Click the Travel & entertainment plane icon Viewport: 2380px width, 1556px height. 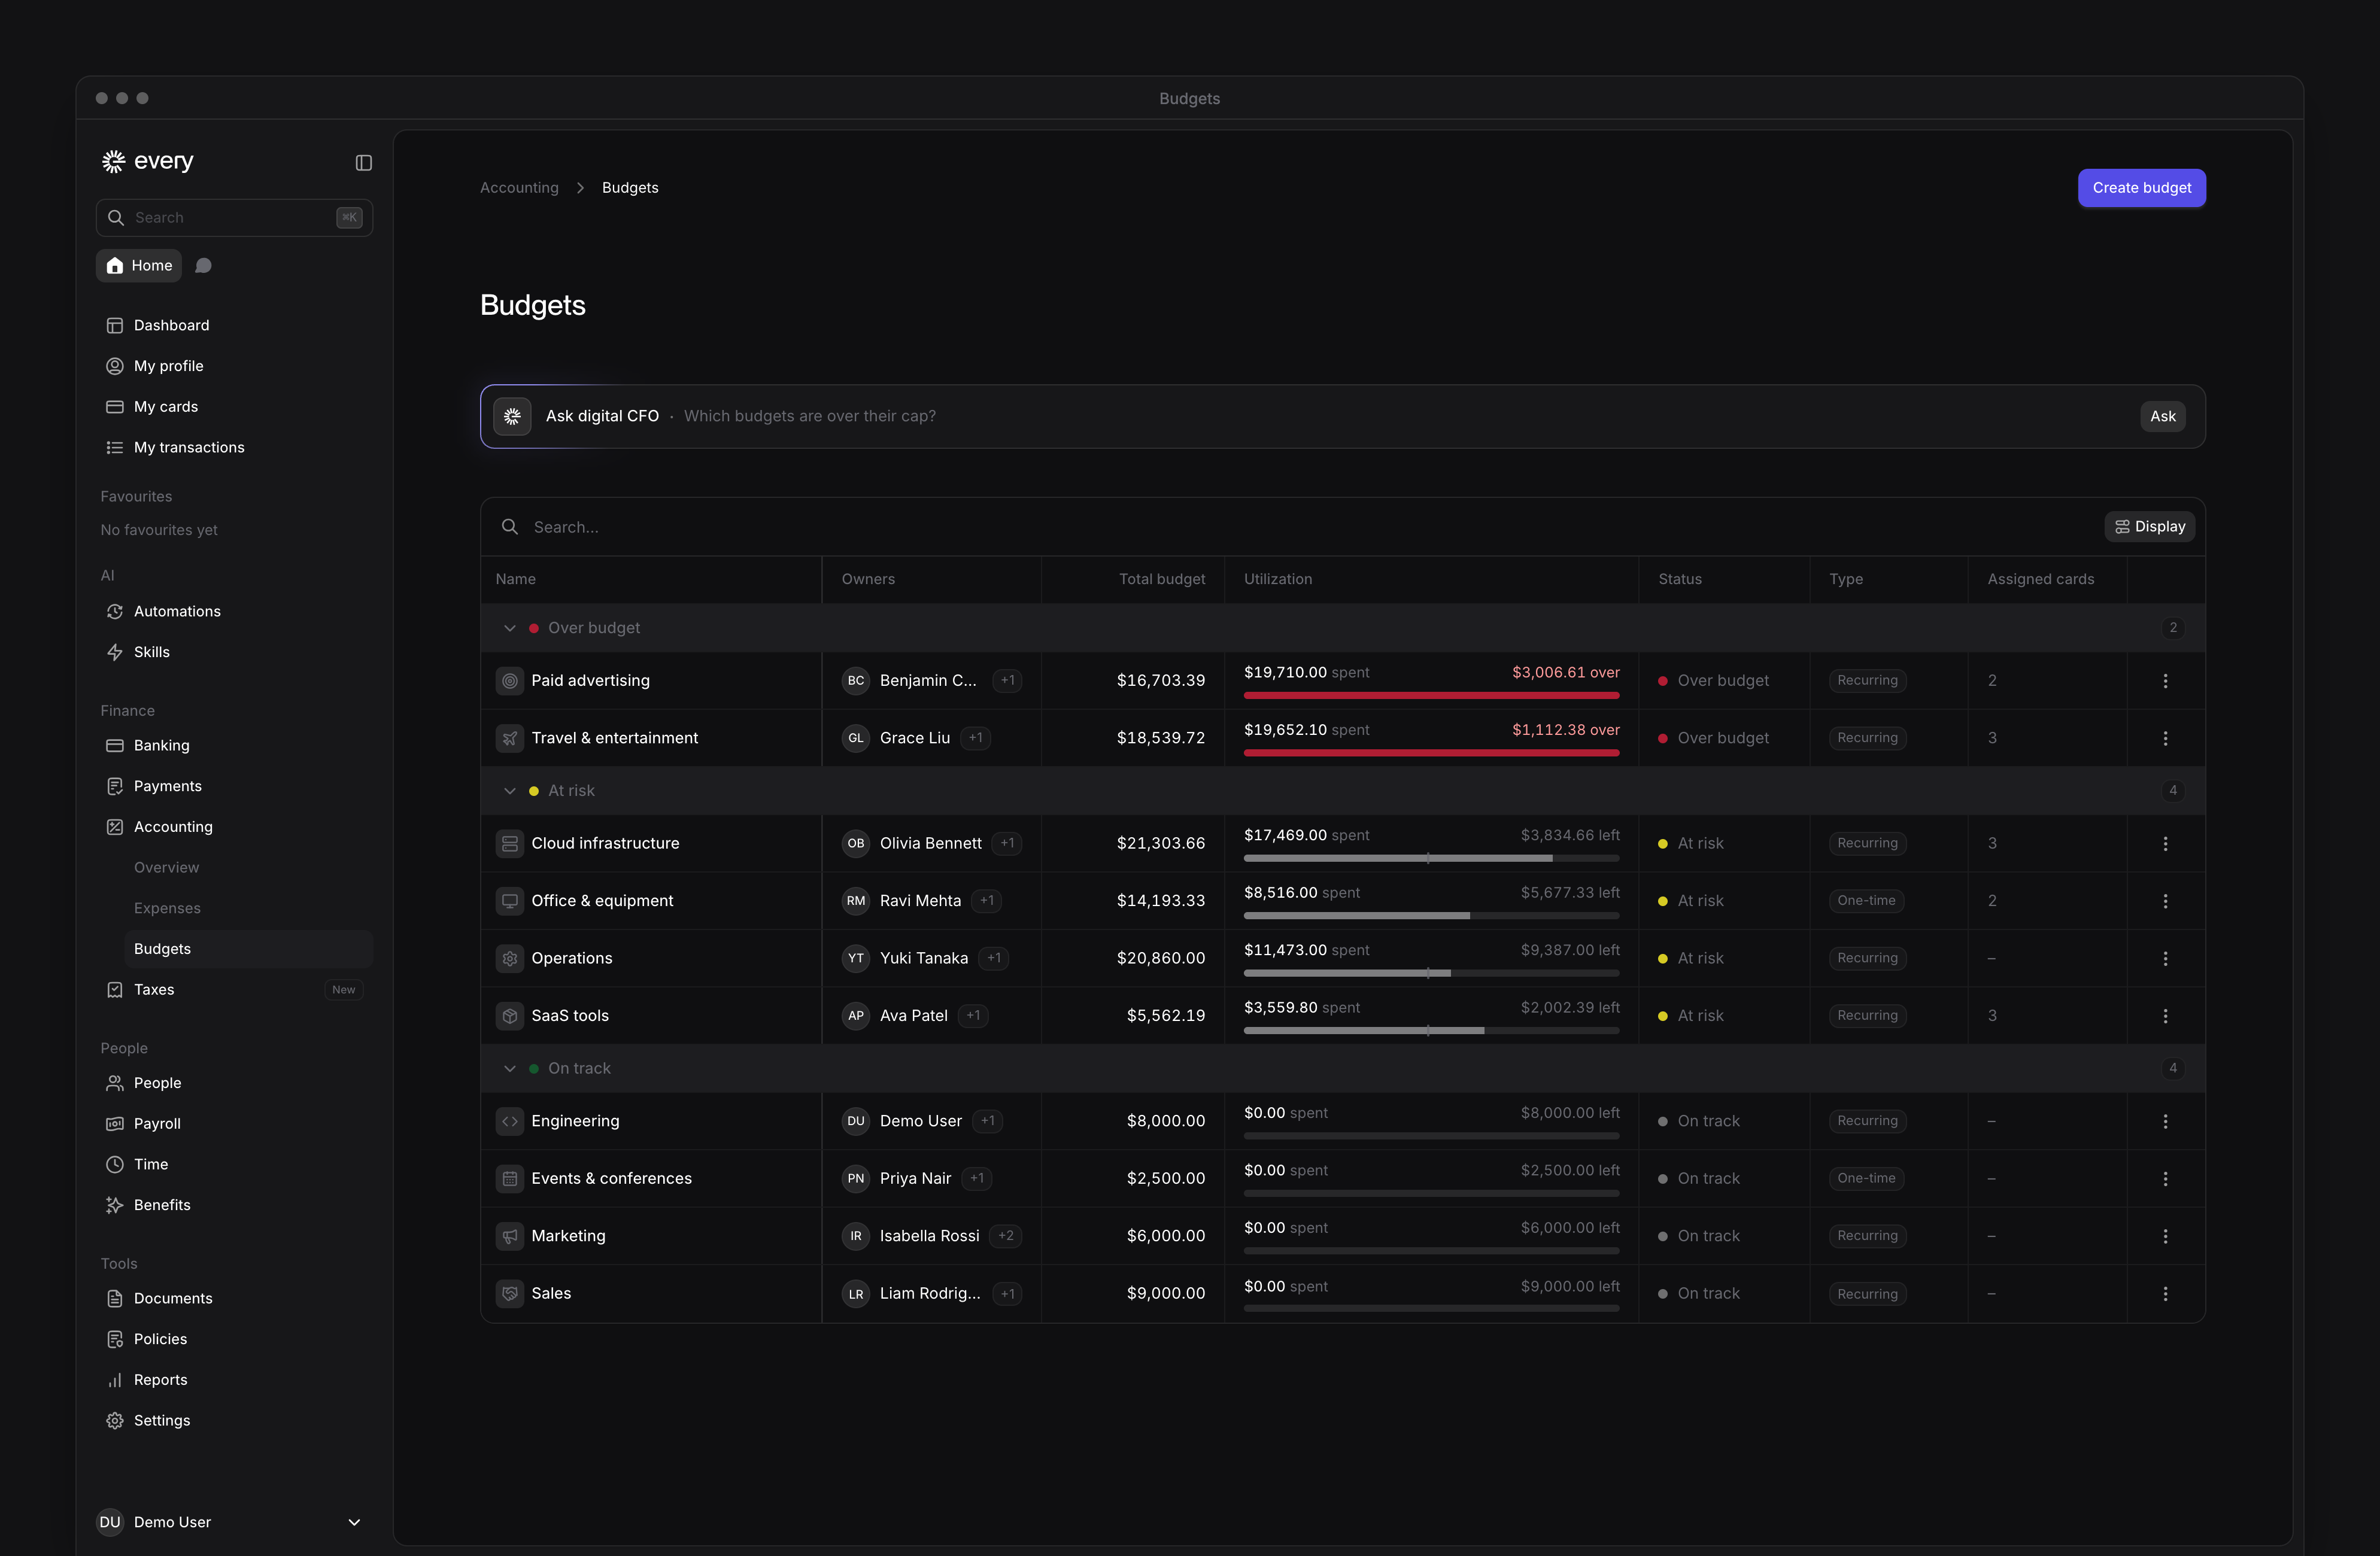tap(510, 738)
